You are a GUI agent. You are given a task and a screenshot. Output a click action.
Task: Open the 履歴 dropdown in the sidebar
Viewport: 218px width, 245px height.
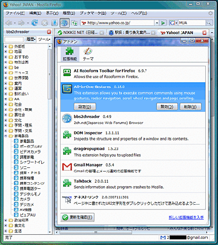[x=31, y=39]
